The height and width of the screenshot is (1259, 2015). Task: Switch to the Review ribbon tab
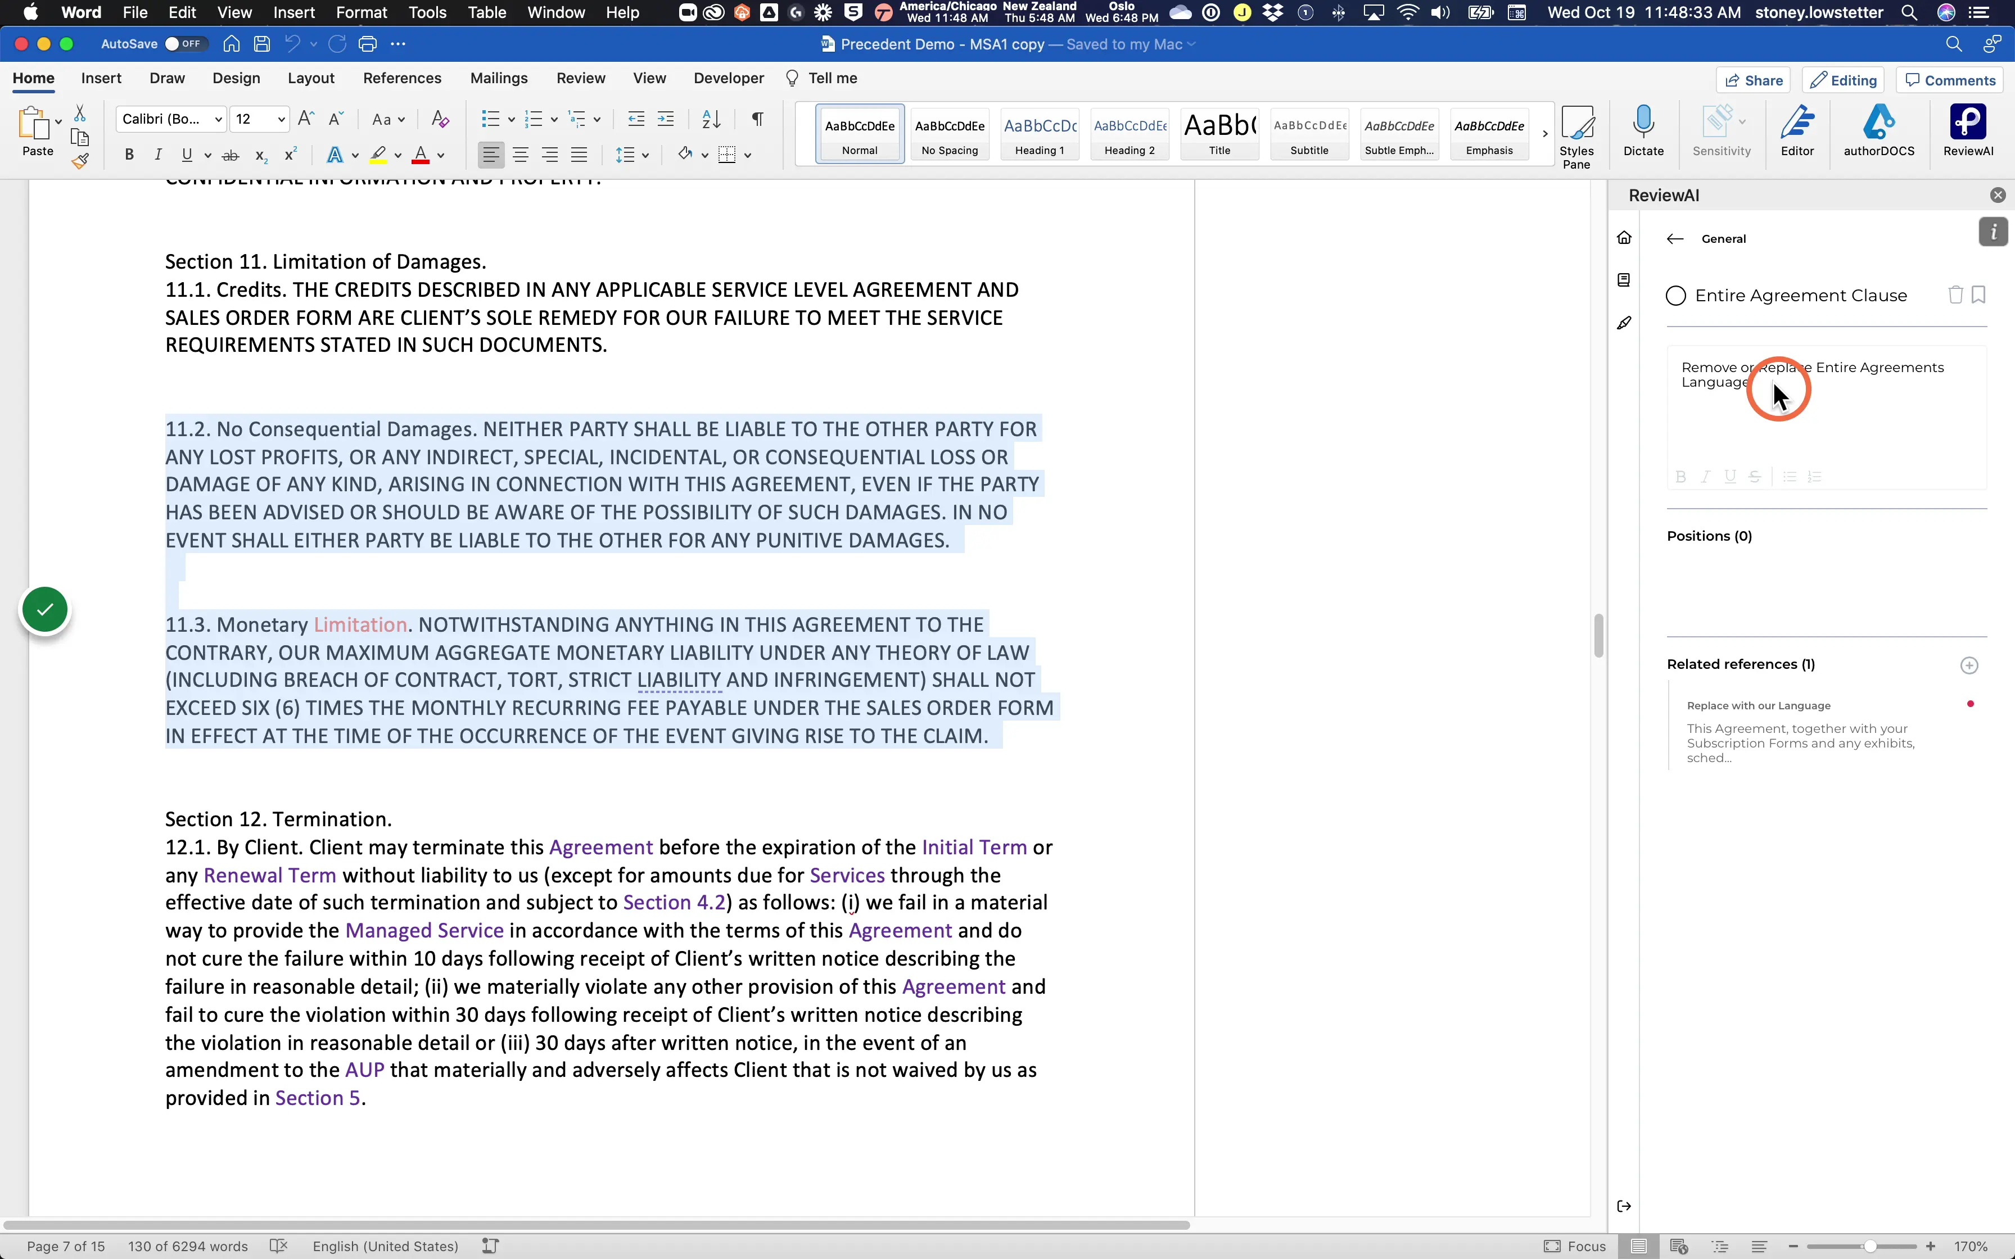[580, 78]
